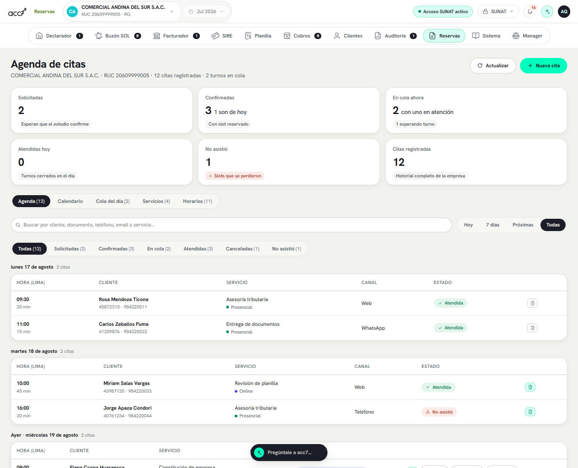Switch to the Calendario tab
Viewport: 578px width, 468px height.
70,201
